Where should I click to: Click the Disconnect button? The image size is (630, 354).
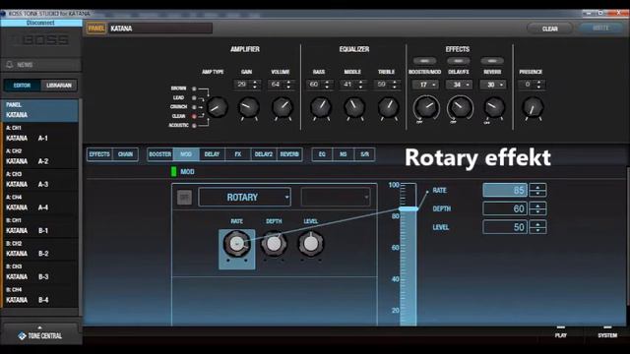pos(40,23)
